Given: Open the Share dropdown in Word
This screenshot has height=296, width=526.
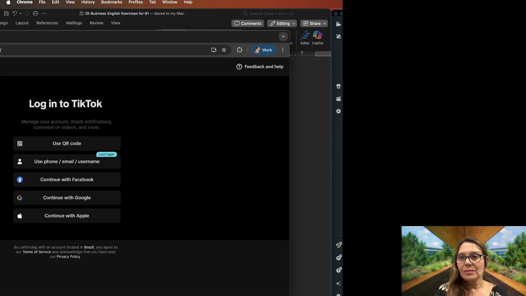Looking at the screenshot, I should pos(314,23).
